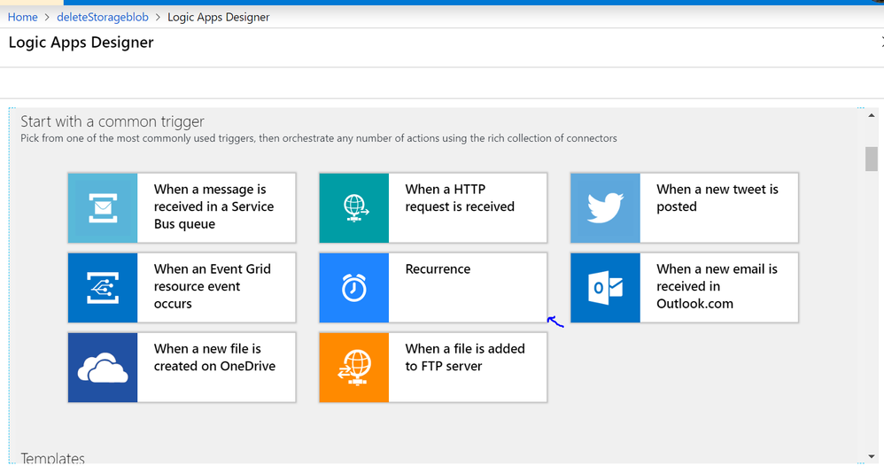Click the vertical scrollbar thumb

(x=872, y=159)
